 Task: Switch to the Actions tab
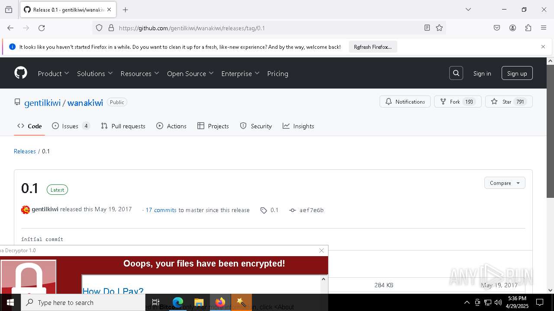point(171,126)
